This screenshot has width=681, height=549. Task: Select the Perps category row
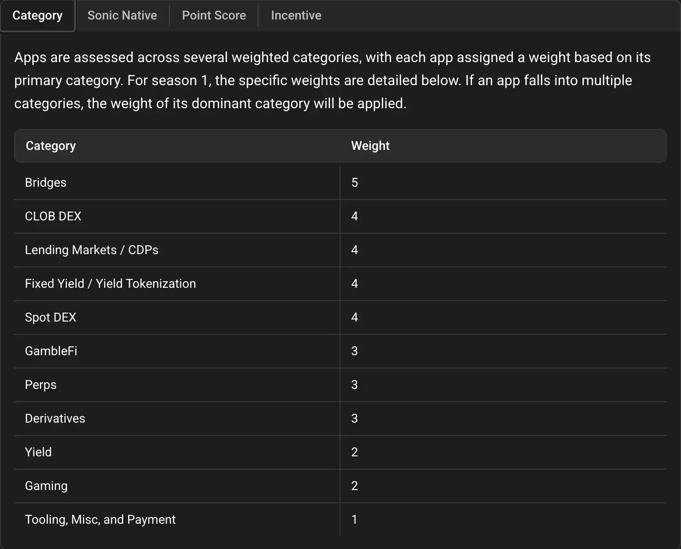pyautogui.click(x=41, y=385)
